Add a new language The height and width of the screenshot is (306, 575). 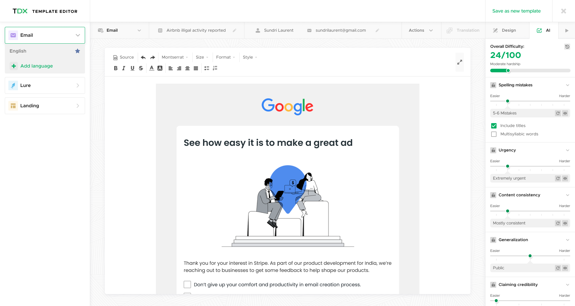pos(31,66)
